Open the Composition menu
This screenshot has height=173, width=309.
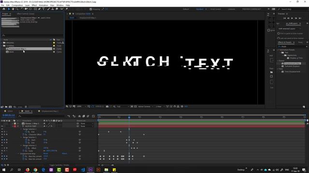pyautogui.click(x=17, y=5)
